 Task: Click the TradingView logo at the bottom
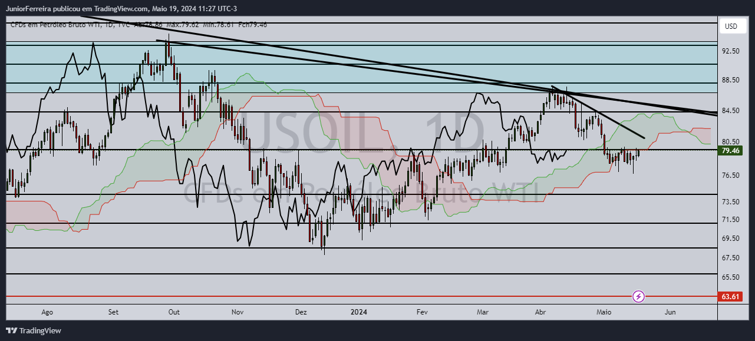tap(34, 331)
